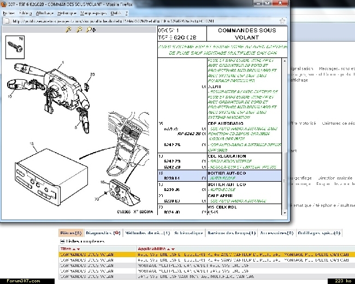Click the page icon in the address bar
The width and height of the screenshot is (355, 284).
tap(7, 21)
